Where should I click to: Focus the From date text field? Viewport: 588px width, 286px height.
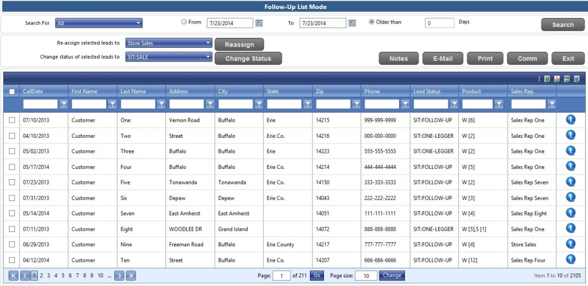tap(230, 23)
